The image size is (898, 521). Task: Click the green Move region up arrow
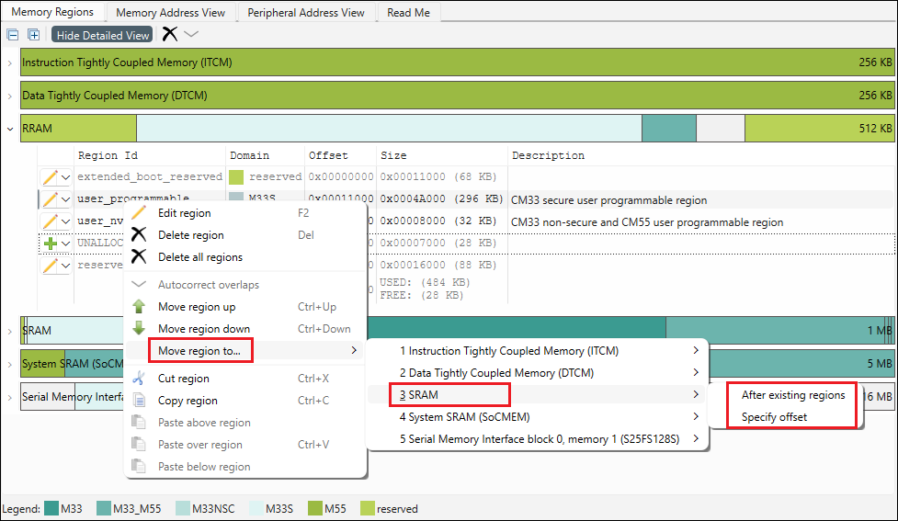[139, 307]
